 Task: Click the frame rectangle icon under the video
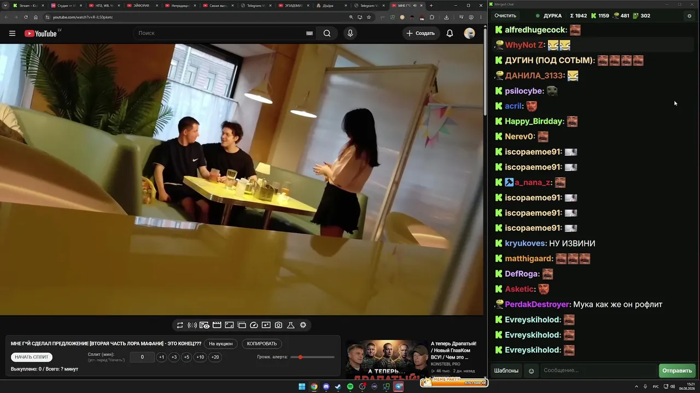click(x=229, y=325)
